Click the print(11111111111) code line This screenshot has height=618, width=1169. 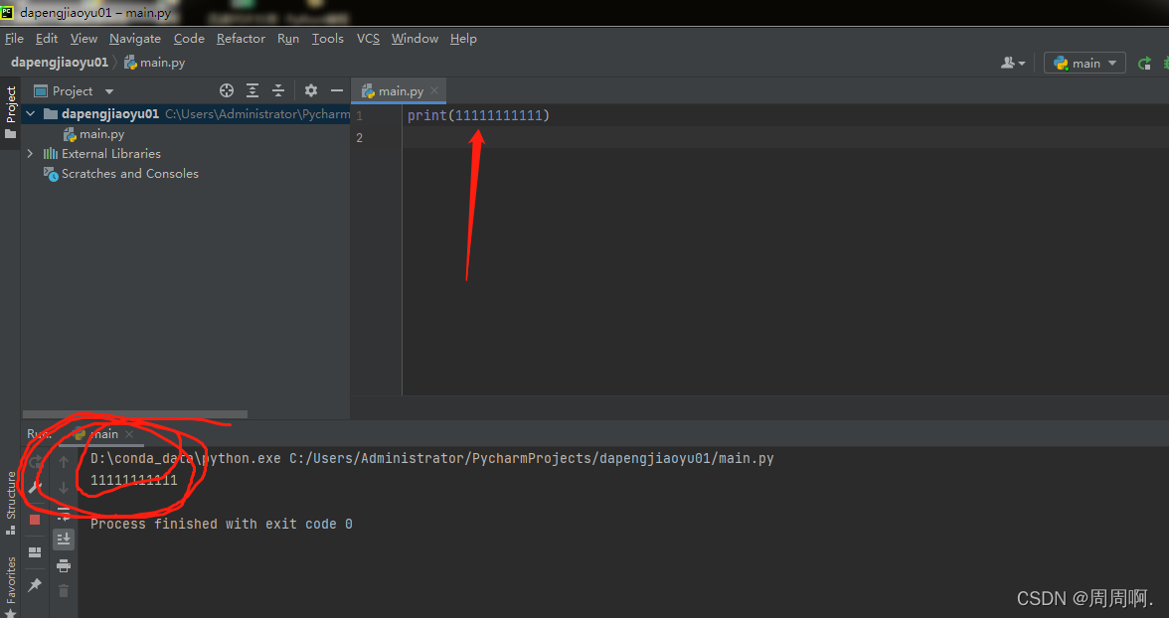coord(478,115)
